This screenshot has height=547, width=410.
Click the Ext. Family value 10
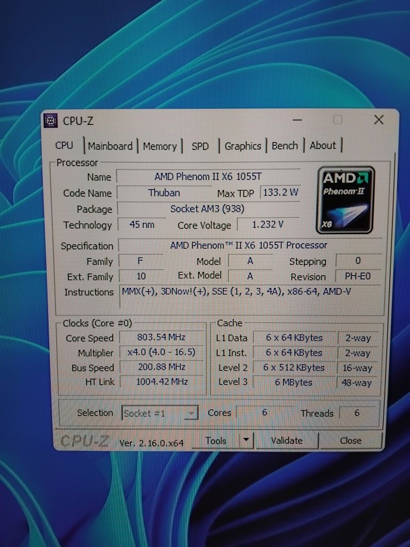pyautogui.click(x=141, y=276)
